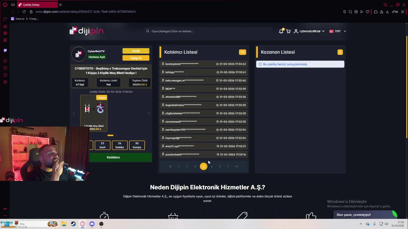Viewport: 408px width, 229px height.
Task: Click the CyberRulzTV avatar
Action: 79,54
